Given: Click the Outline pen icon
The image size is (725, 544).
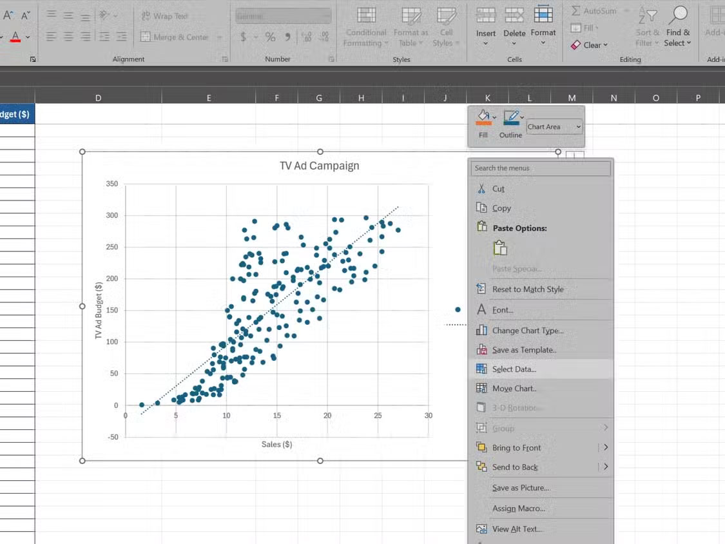Looking at the screenshot, I should 510,117.
